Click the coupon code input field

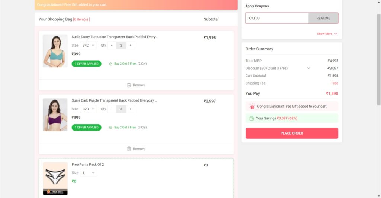[x=277, y=18]
